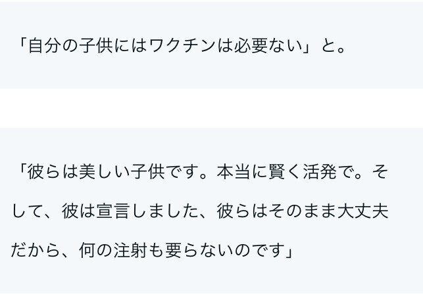Viewport: 423px width, 296px height.
Task: Click the word 自分 in first quote
Action: click(43, 46)
